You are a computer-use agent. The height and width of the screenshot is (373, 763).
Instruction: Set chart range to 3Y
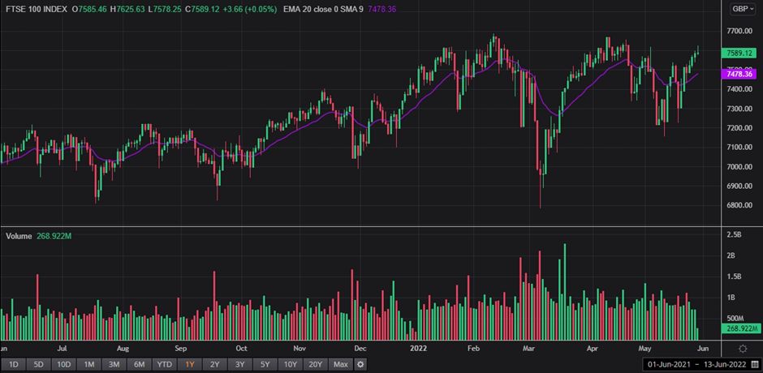click(240, 364)
